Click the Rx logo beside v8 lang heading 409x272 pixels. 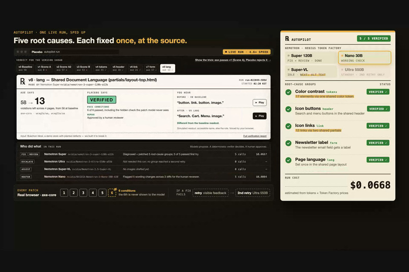23,82
